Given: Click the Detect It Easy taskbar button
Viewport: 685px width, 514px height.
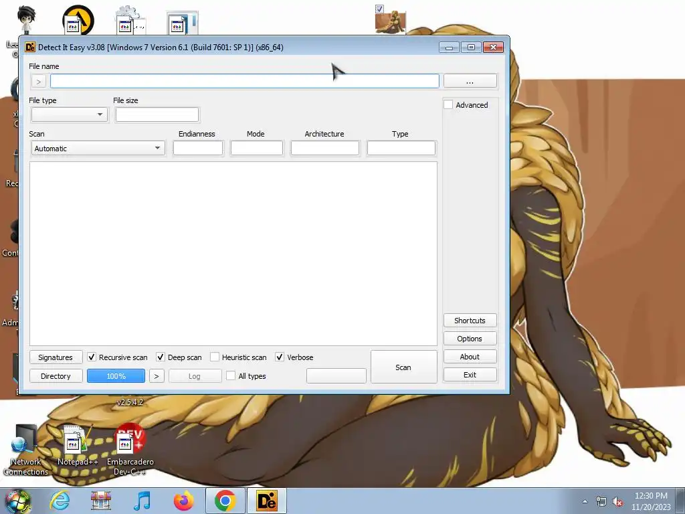Looking at the screenshot, I should (x=267, y=501).
